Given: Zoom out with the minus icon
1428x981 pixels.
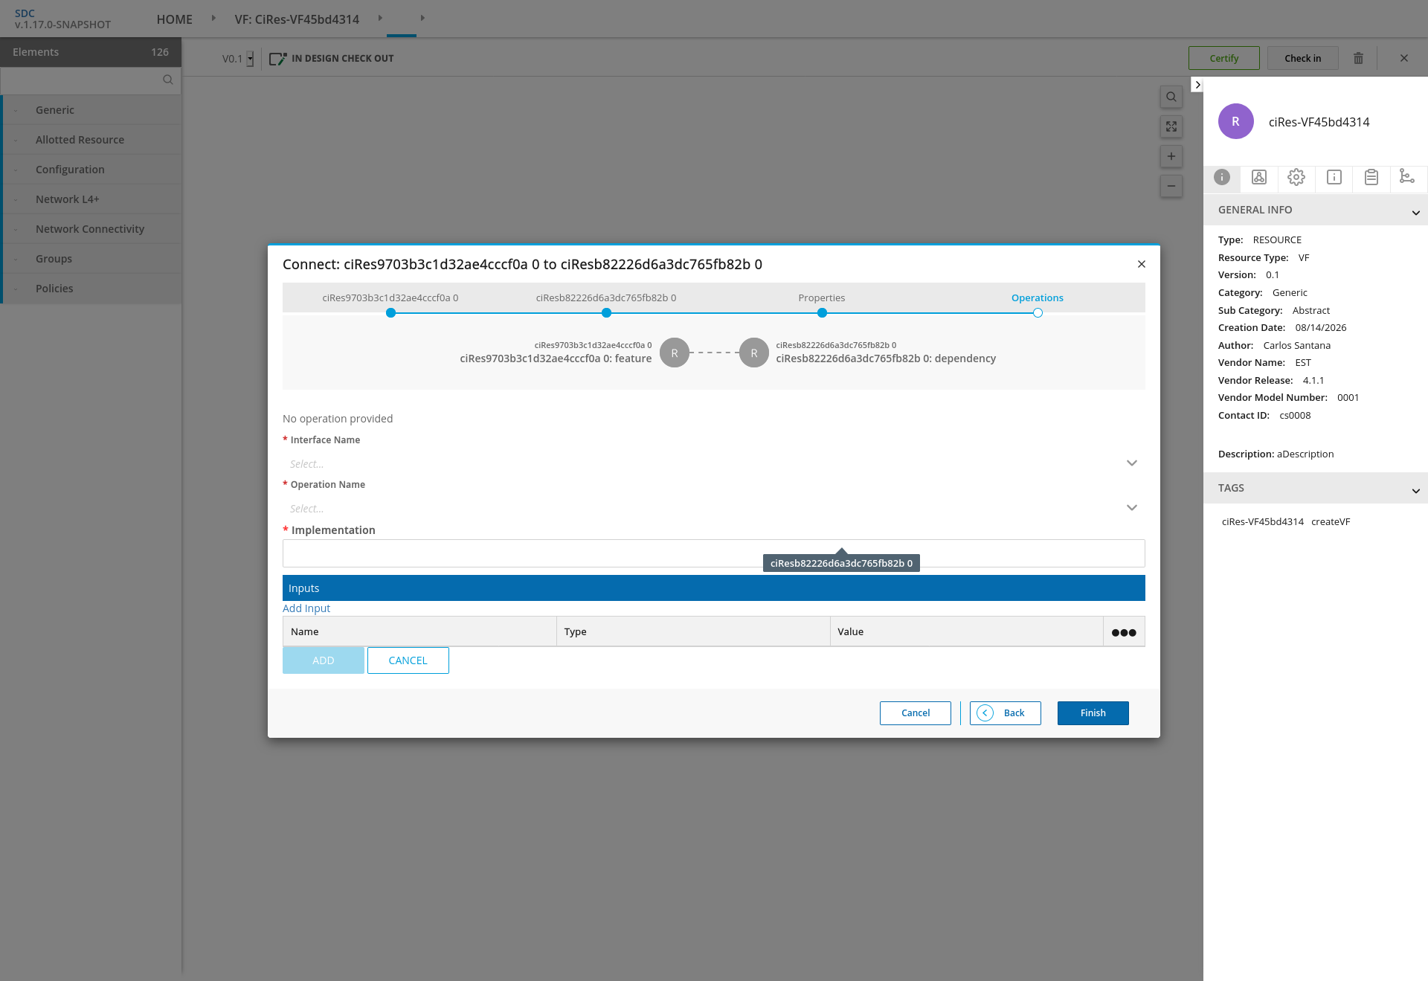Looking at the screenshot, I should point(1171,186).
